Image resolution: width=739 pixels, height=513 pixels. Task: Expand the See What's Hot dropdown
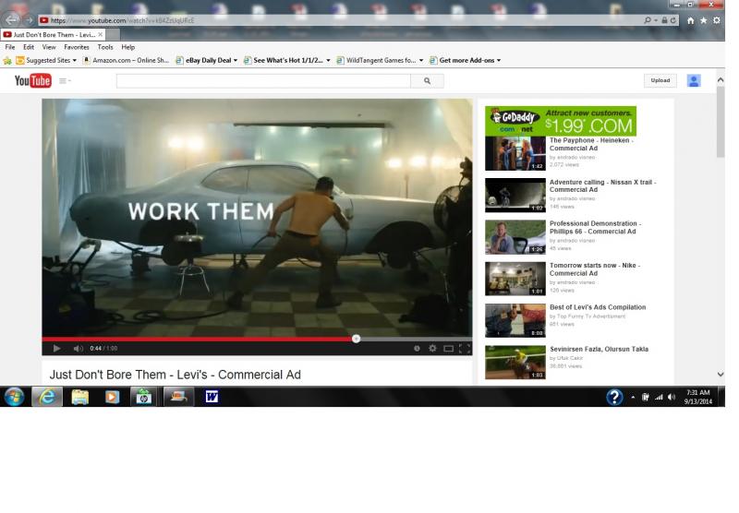coord(328,60)
